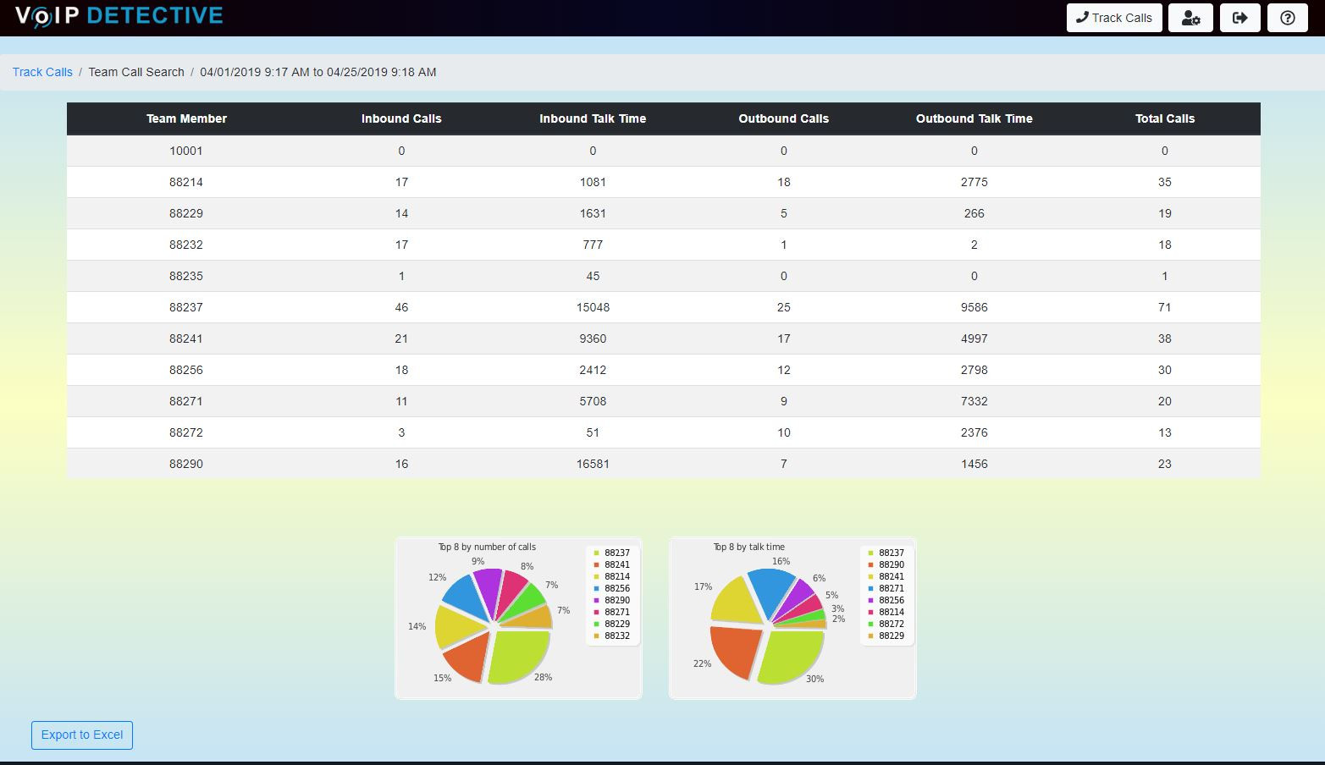1325x765 pixels.
Task: Click the Outbound Talk Time column header
Action: 974,118
